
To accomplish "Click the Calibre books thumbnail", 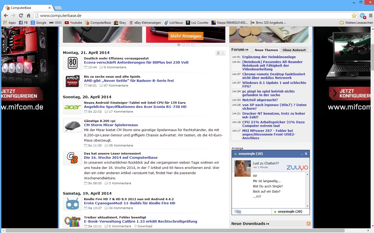I will pyautogui.click(x=73, y=222).
